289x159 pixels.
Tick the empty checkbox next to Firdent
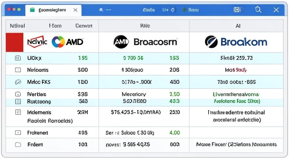click(18, 145)
